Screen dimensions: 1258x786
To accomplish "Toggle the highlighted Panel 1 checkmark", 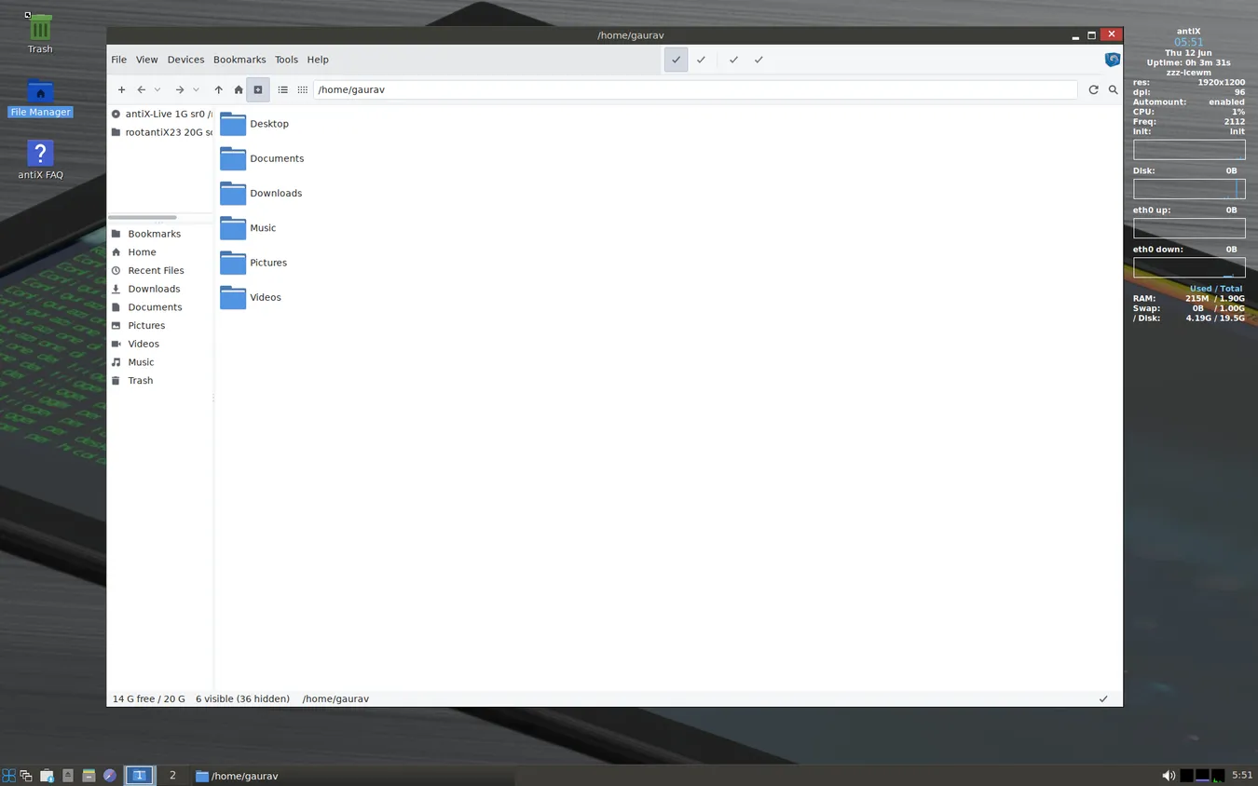I will pyautogui.click(x=676, y=60).
